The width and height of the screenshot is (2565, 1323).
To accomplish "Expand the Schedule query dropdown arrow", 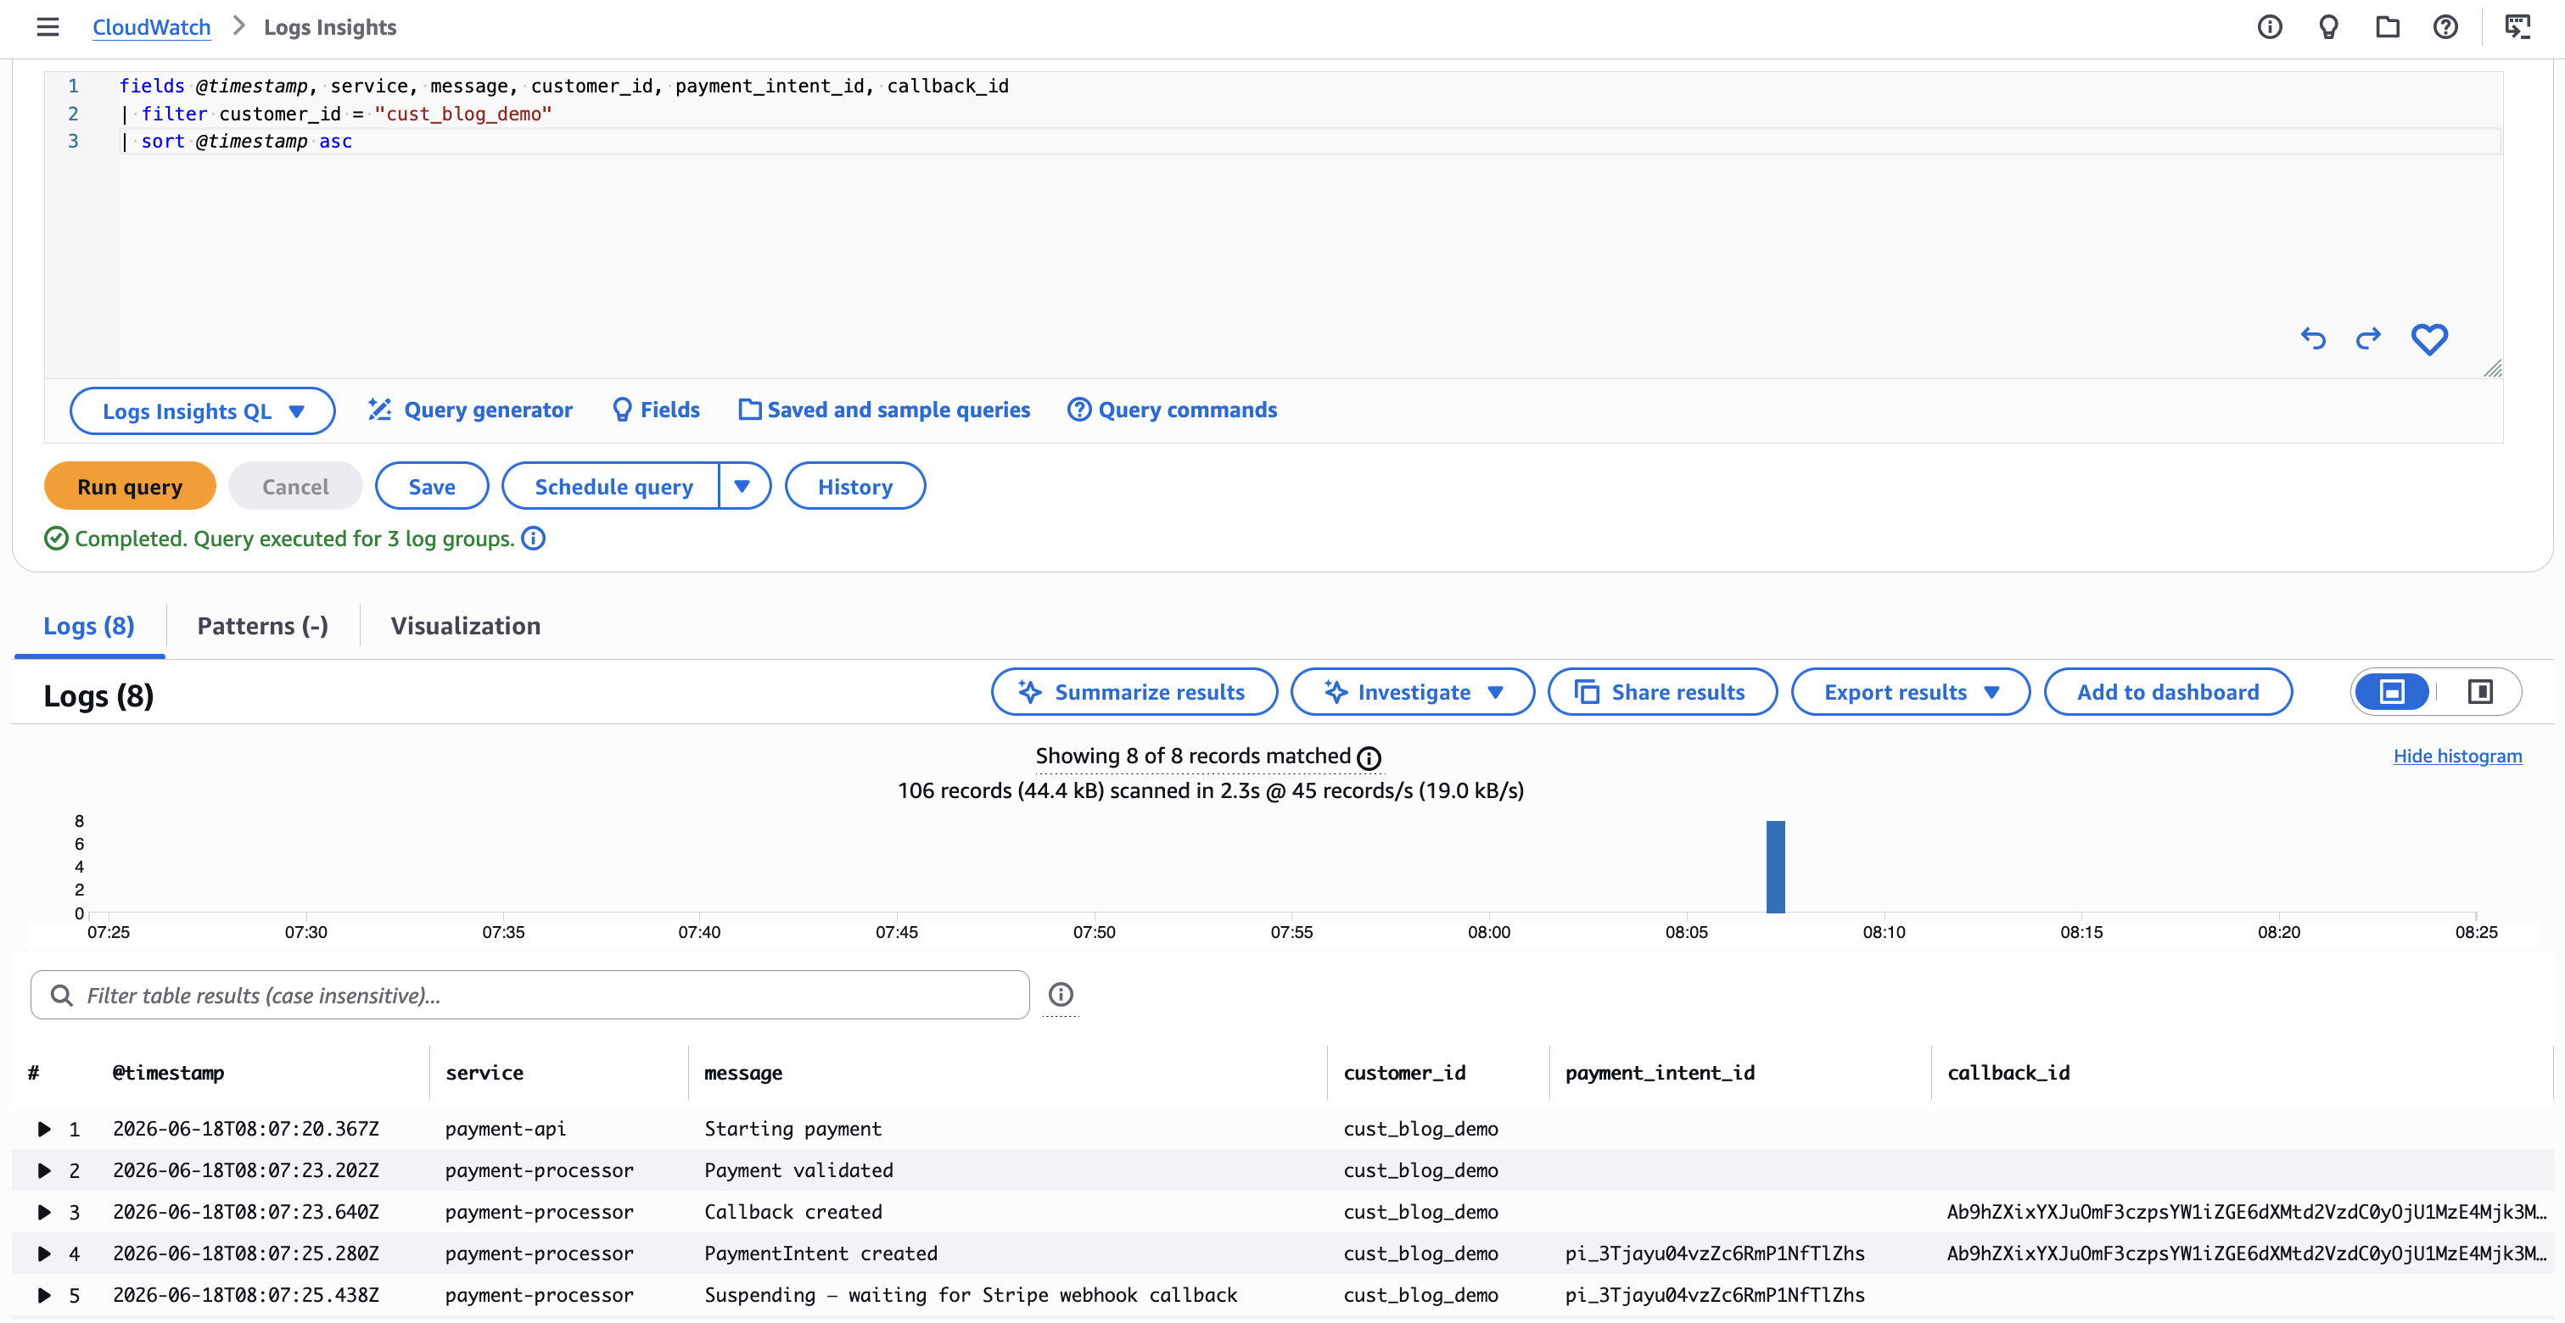I will click(742, 486).
